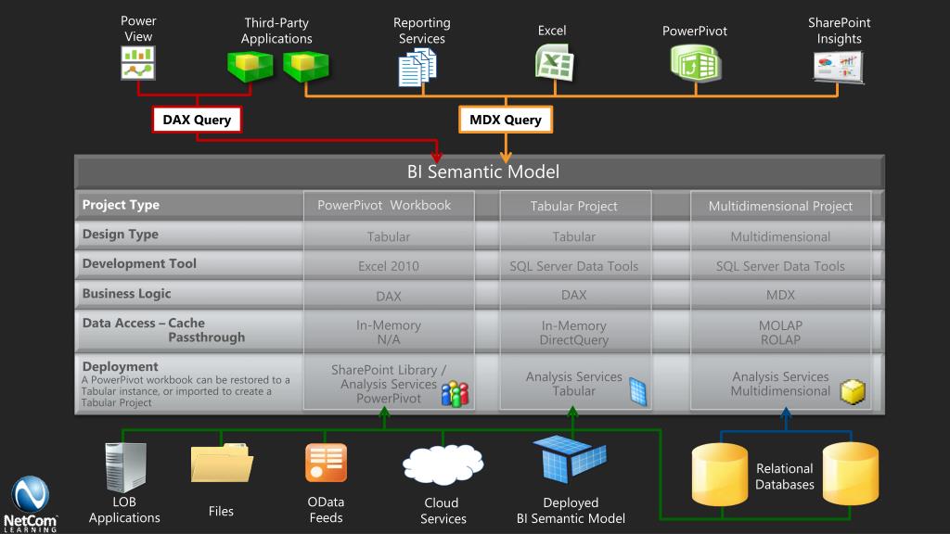This screenshot has height=534, width=950.
Task: Click the blue grid icon beside Analysis Services Tabular
Action: pos(638,390)
